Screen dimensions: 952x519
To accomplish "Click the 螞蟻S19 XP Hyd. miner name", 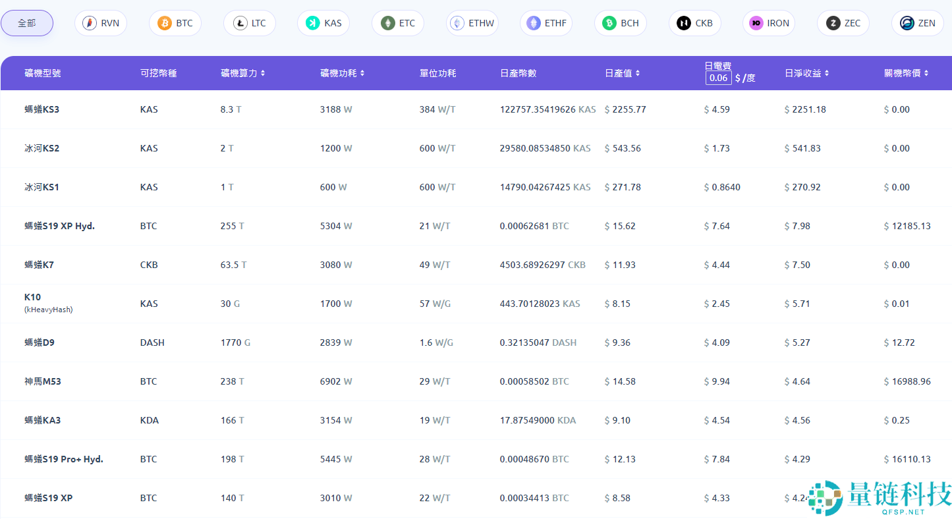I will 60,226.
